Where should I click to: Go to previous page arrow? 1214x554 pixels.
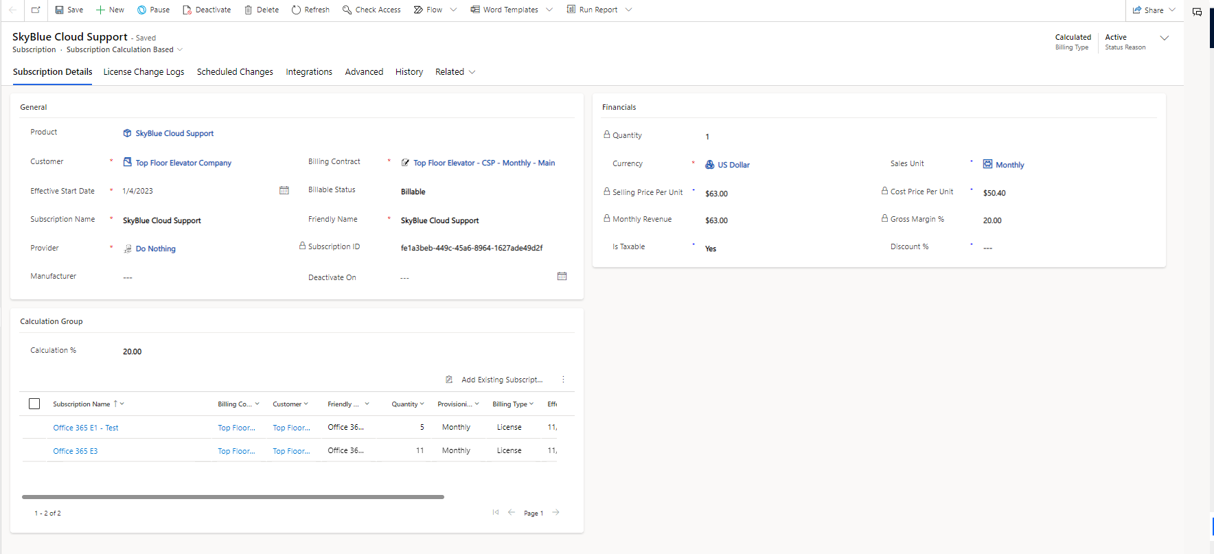click(x=512, y=512)
